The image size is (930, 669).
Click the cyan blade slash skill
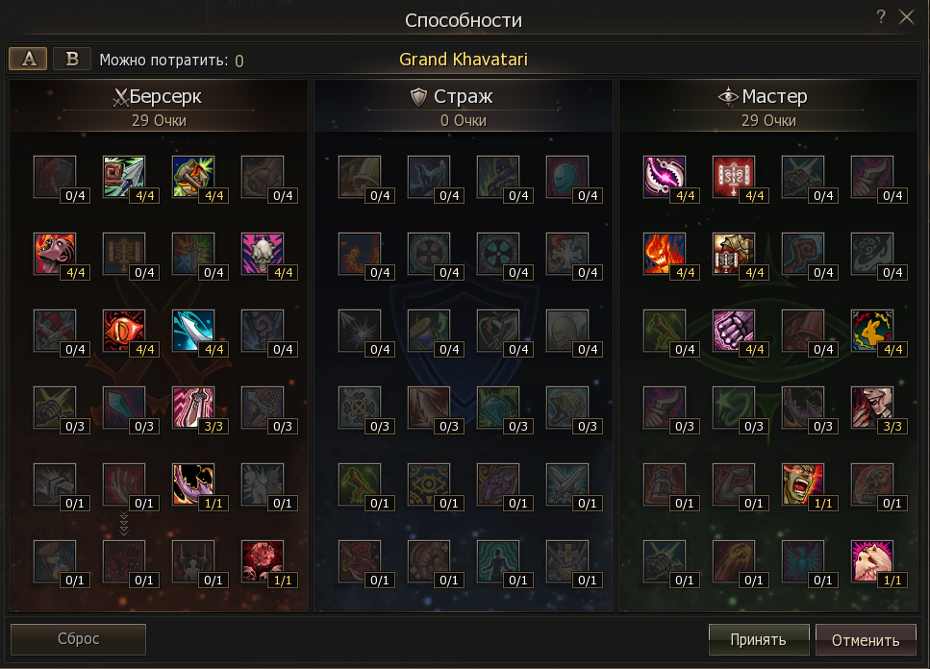pos(192,331)
